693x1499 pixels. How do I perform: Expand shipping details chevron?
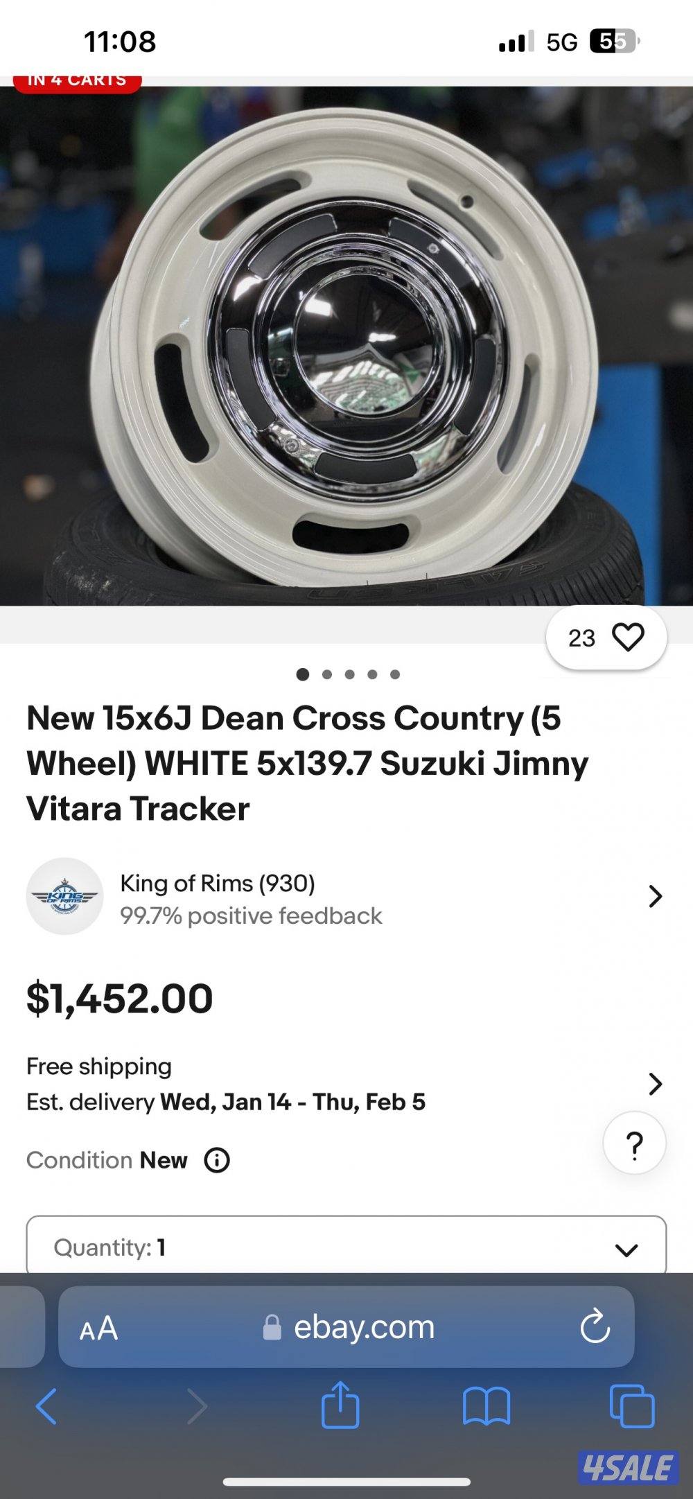click(x=654, y=1083)
